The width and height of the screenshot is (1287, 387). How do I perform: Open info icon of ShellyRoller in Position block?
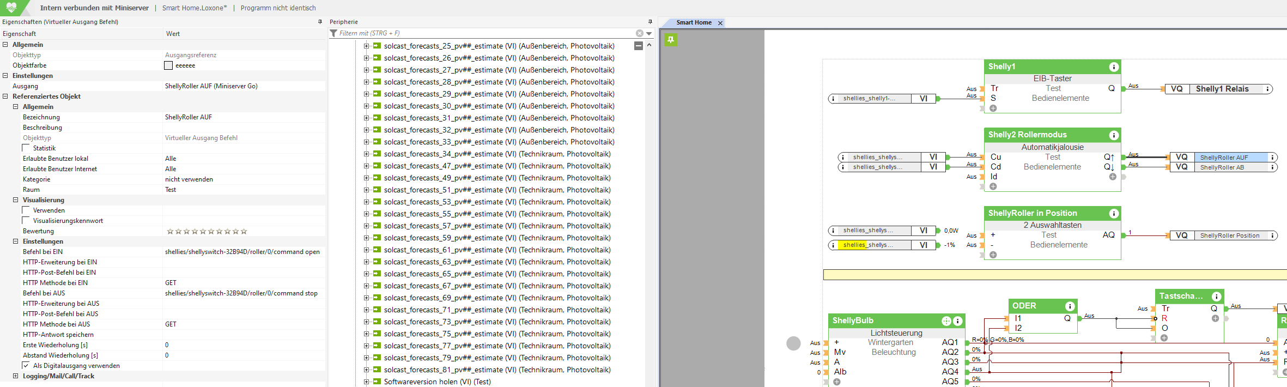[x=1114, y=213]
